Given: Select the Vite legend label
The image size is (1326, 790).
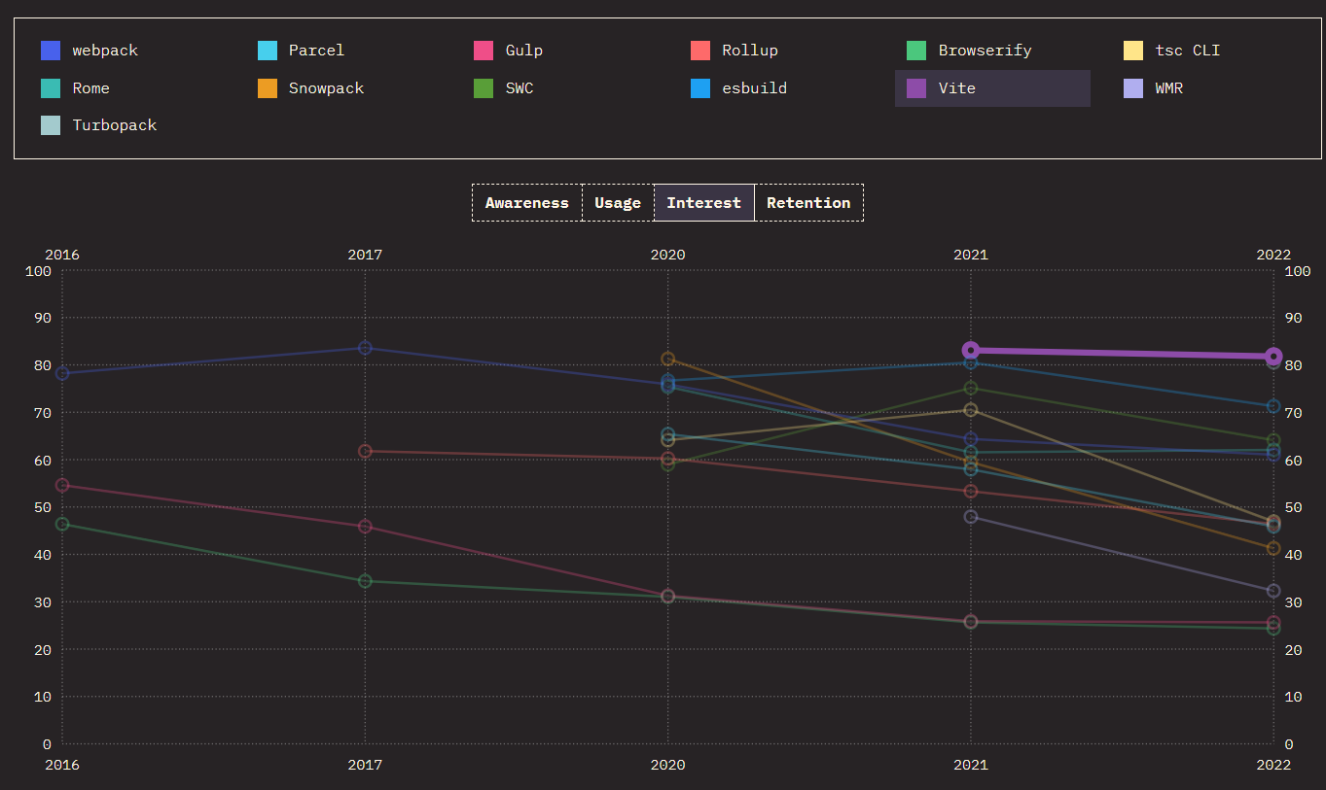Looking at the screenshot, I should tap(956, 88).
